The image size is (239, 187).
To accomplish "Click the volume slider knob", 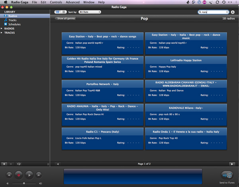I will 24,183.
